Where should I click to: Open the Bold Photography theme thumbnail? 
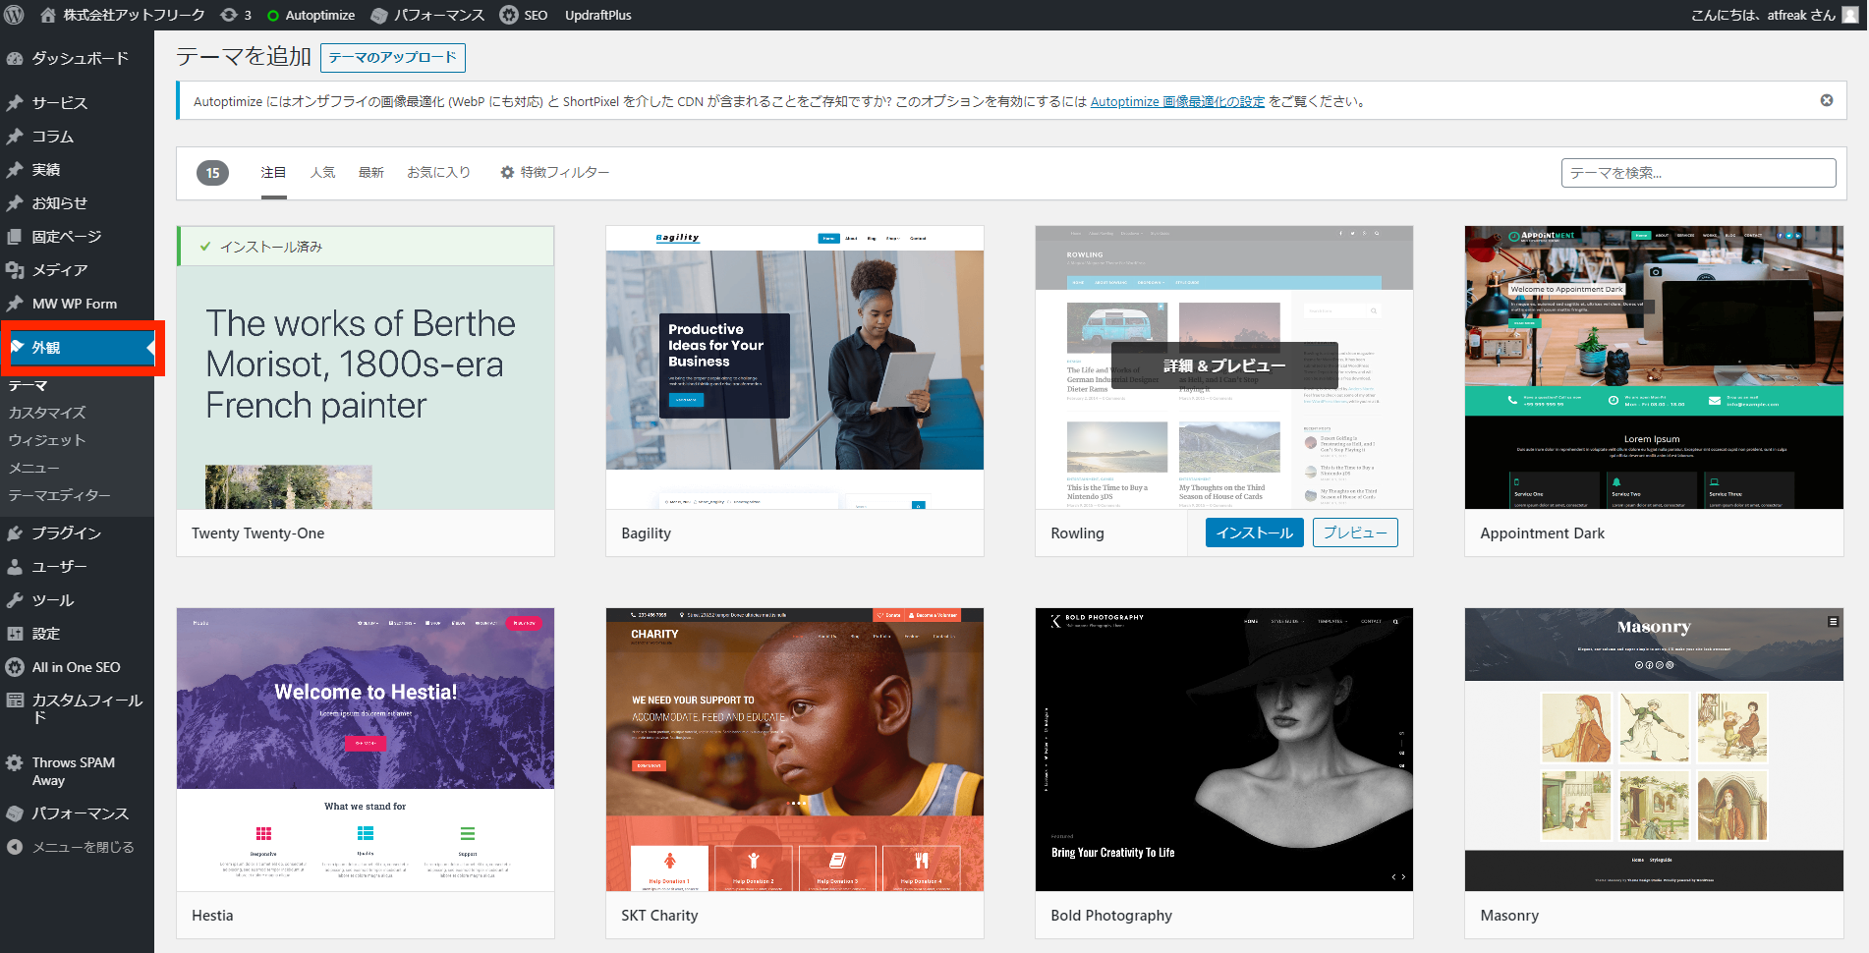click(1224, 750)
